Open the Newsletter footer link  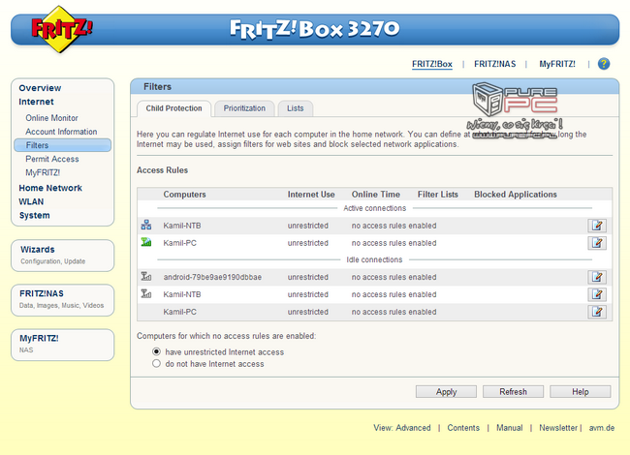pyautogui.click(x=558, y=428)
